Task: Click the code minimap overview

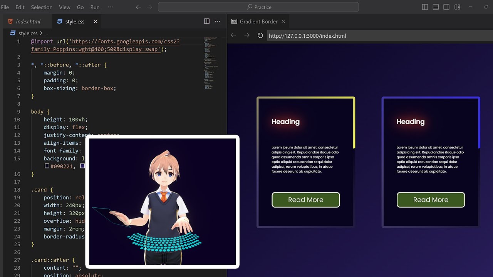Action: (x=211, y=63)
